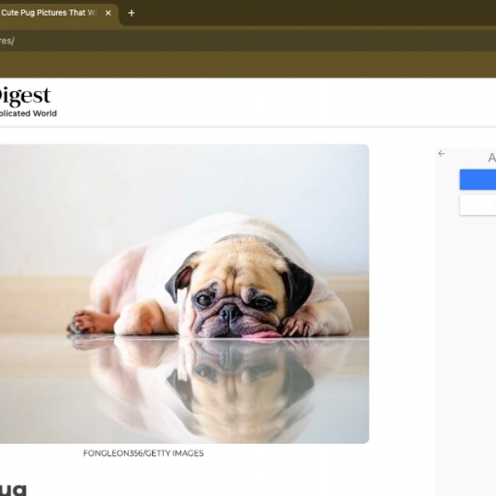
Task: Click the 'plicated World' tagline text
Action: pyautogui.click(x=28, y=113)
